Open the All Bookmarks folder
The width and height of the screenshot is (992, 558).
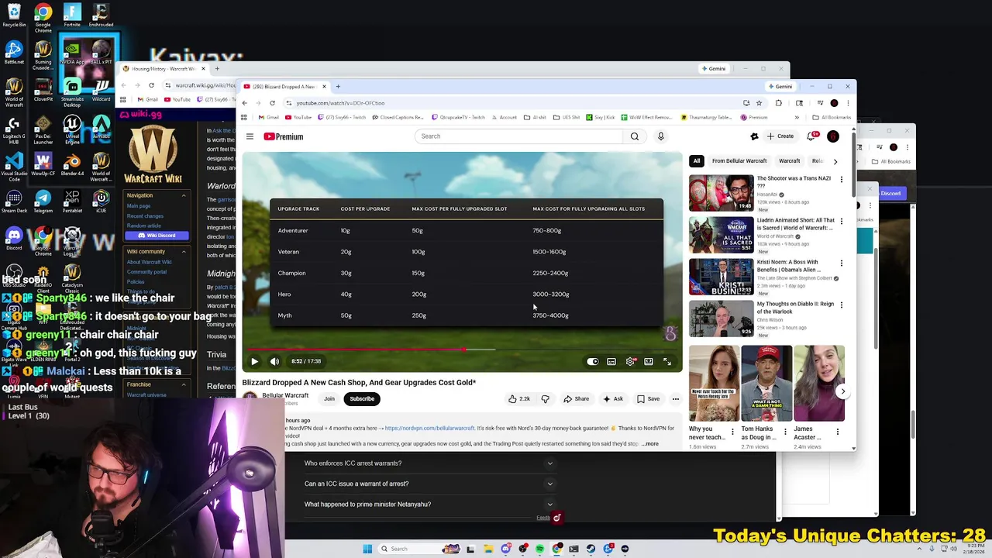832,118
